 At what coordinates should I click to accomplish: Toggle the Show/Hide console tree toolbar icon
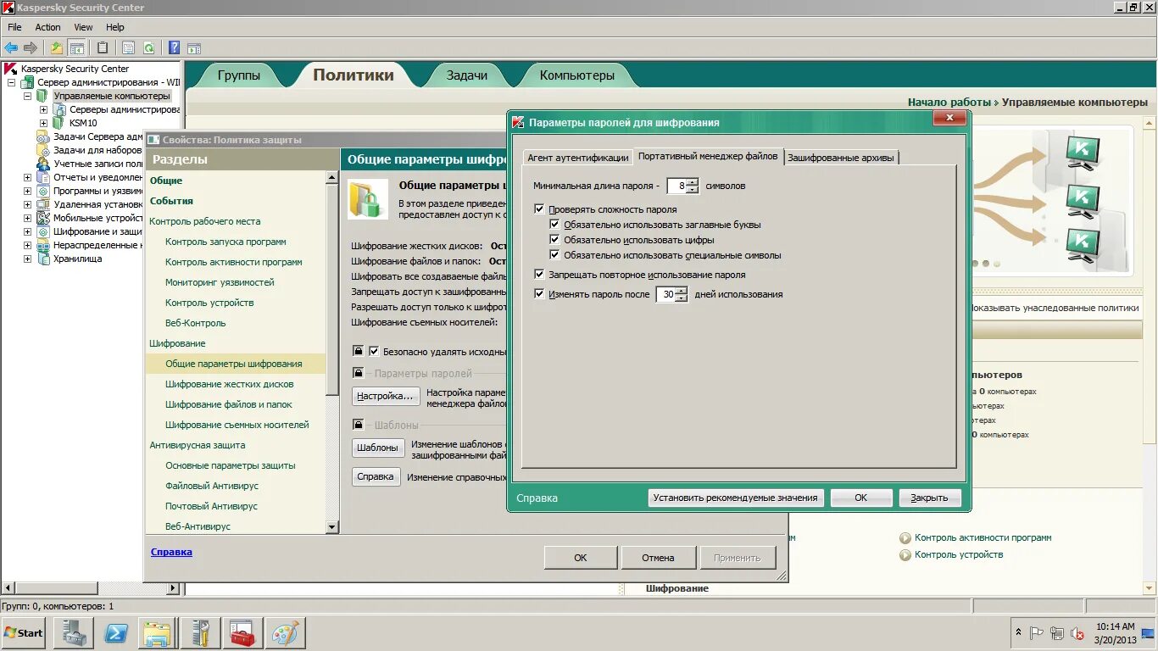[77, 47]
